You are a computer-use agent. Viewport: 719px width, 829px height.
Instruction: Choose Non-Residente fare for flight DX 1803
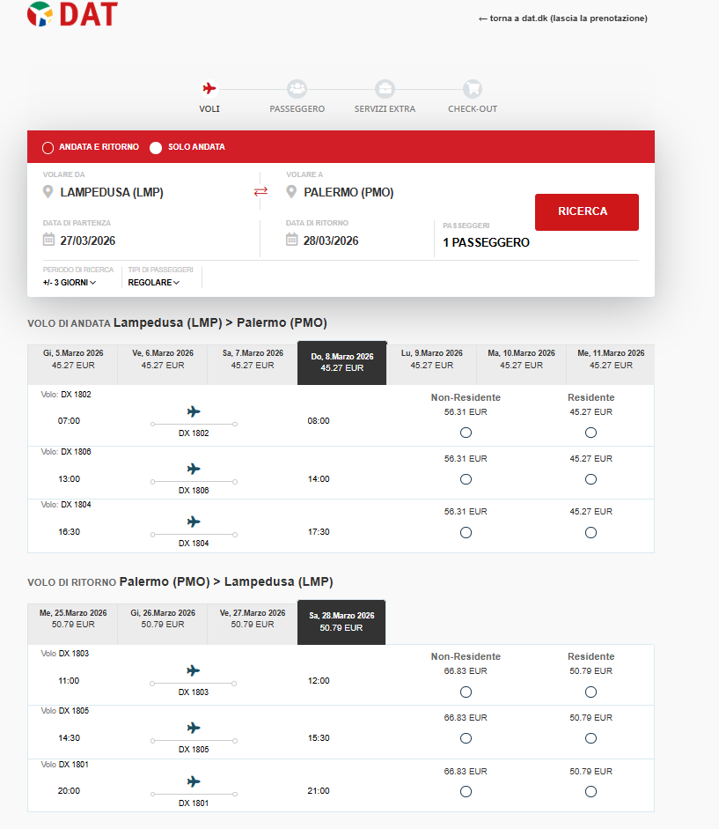pos(466,692)
